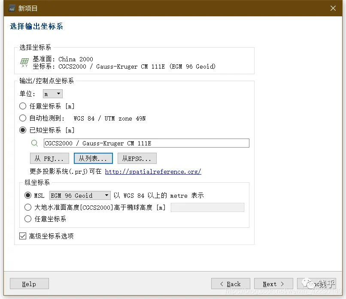Uncheck the 高级坐标系选项 checkbox

[23, 236]
